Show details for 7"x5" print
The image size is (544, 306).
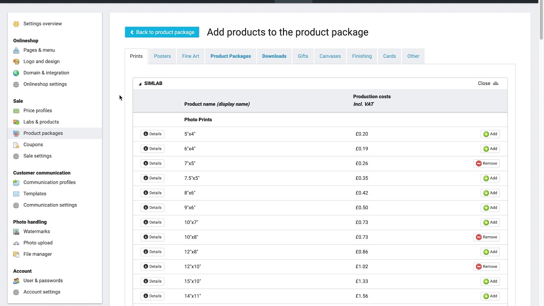click(153, 164)
